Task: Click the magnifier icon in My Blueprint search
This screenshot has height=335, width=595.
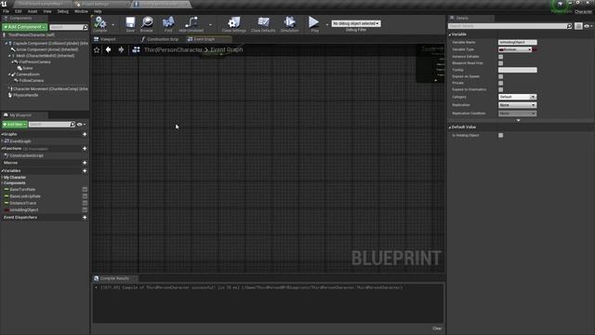Action: tap(73, 124)
